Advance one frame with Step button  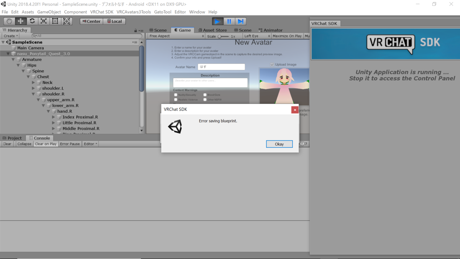[240, 21]
